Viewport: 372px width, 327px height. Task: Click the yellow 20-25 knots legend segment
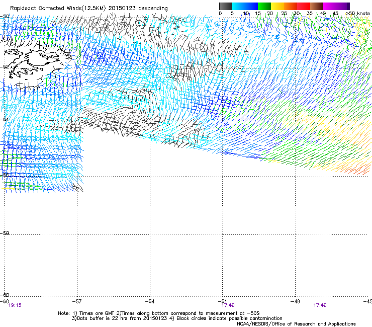(277, 6)
